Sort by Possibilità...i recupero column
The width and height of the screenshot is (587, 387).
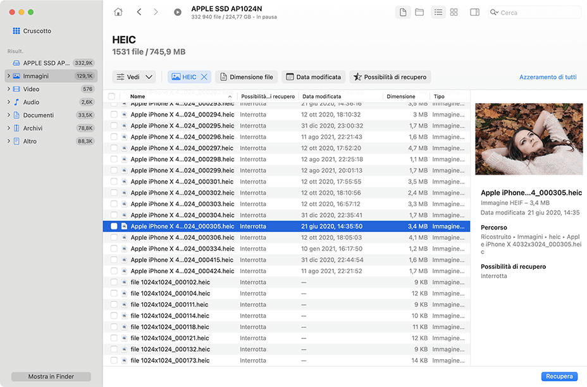[268, 97]
